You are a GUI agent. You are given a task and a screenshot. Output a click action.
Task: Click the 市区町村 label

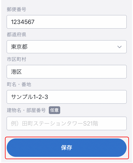[16, 59]
